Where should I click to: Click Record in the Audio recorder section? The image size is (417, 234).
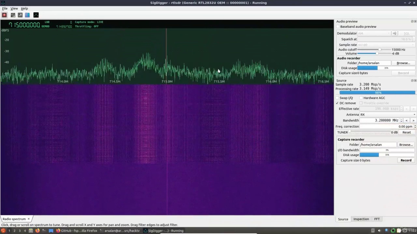(x=403, y=73)
